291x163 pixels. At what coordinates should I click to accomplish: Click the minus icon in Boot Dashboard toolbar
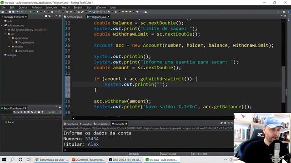[50, 112]
